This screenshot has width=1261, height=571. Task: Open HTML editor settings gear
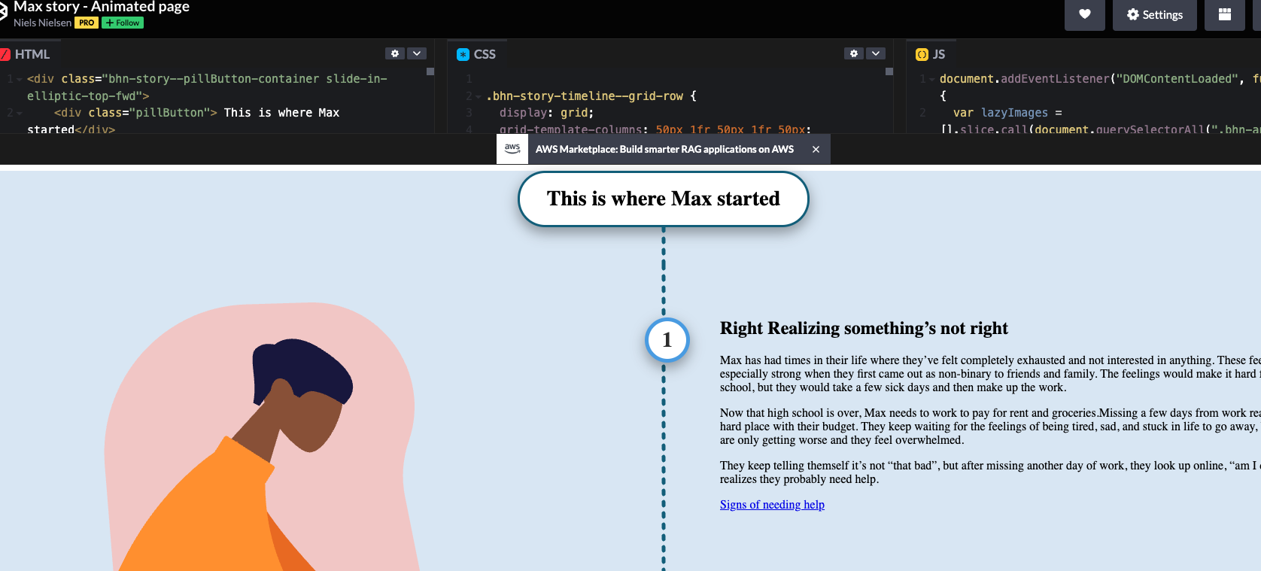click(394, 53)
